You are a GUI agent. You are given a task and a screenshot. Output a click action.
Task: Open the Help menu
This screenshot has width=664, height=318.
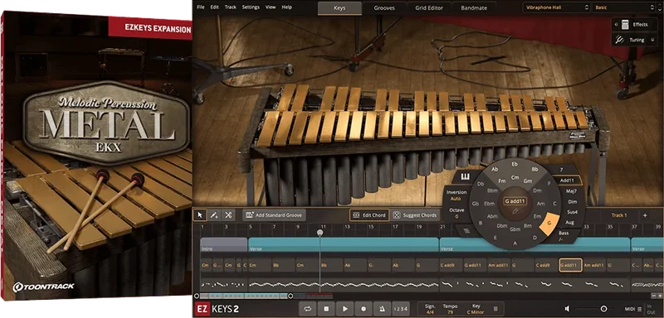286,7
